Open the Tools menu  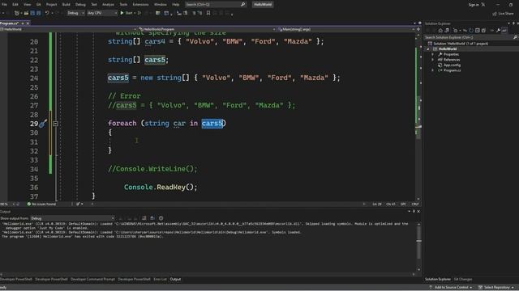pos(123,4)
